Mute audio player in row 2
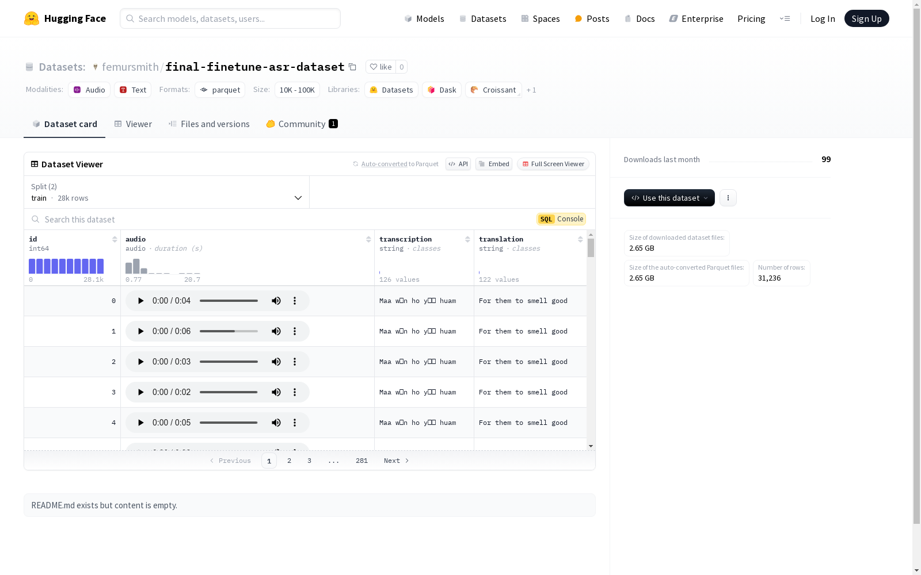This screenshot has width=921, height=575. 276,362
